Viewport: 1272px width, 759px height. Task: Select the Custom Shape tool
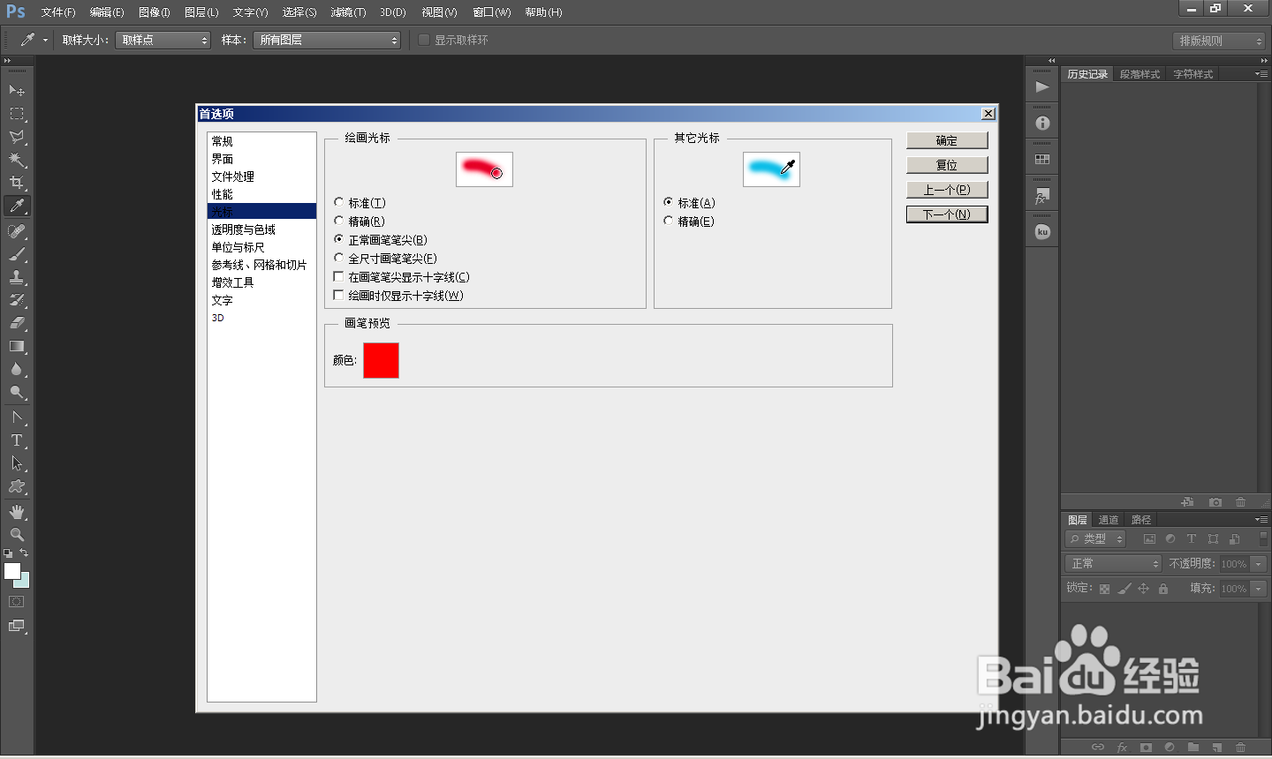[x=17, y=486]
